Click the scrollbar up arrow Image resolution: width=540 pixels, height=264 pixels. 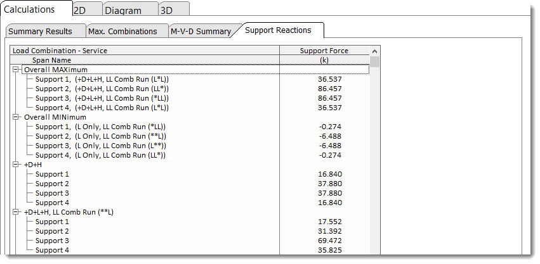(374, 51)
